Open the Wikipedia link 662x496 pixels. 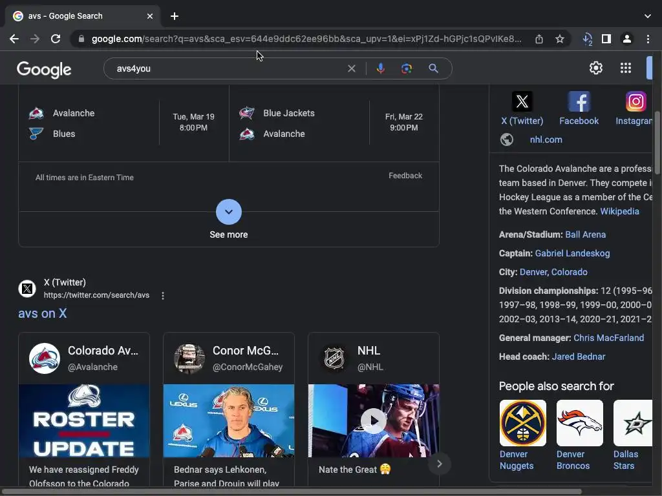[x=619, y=211]
